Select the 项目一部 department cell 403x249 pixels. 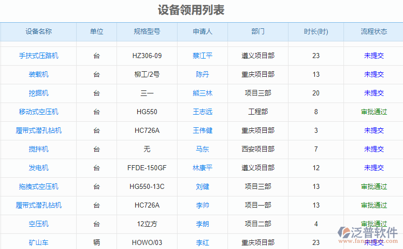(x=258, y=205)
